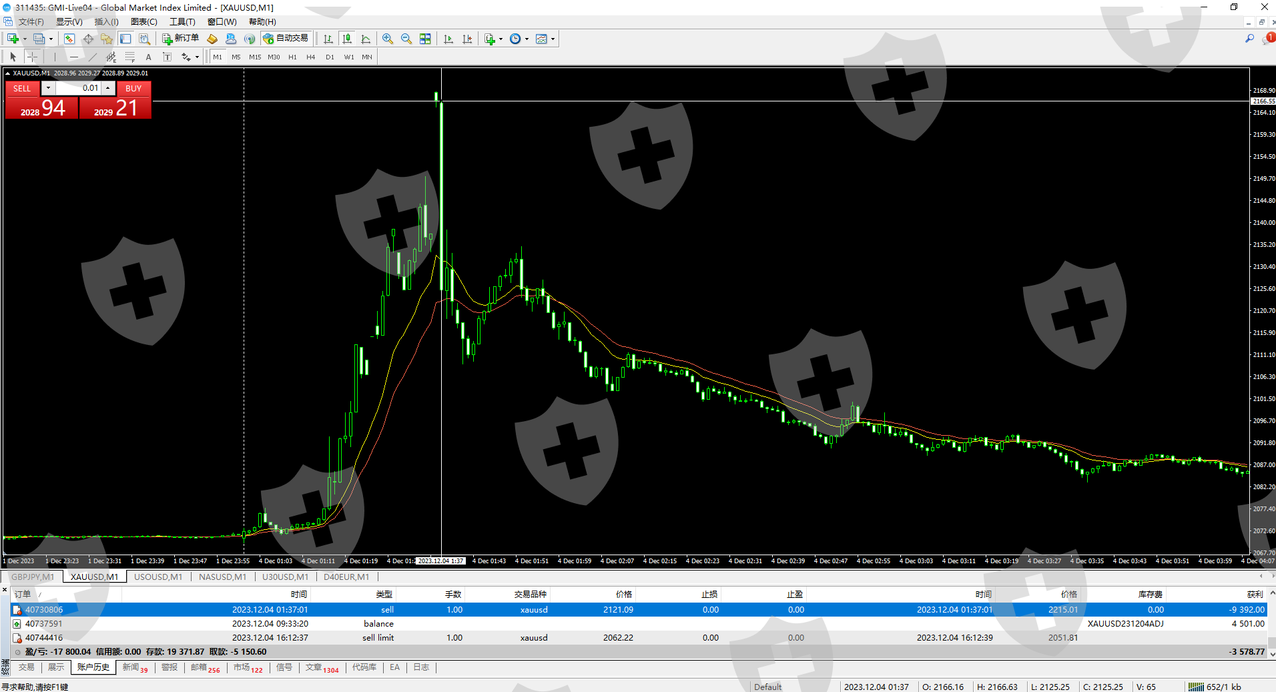Select the H4 timeframe button
Viewport: 1276px width, 692px height.
310,57
